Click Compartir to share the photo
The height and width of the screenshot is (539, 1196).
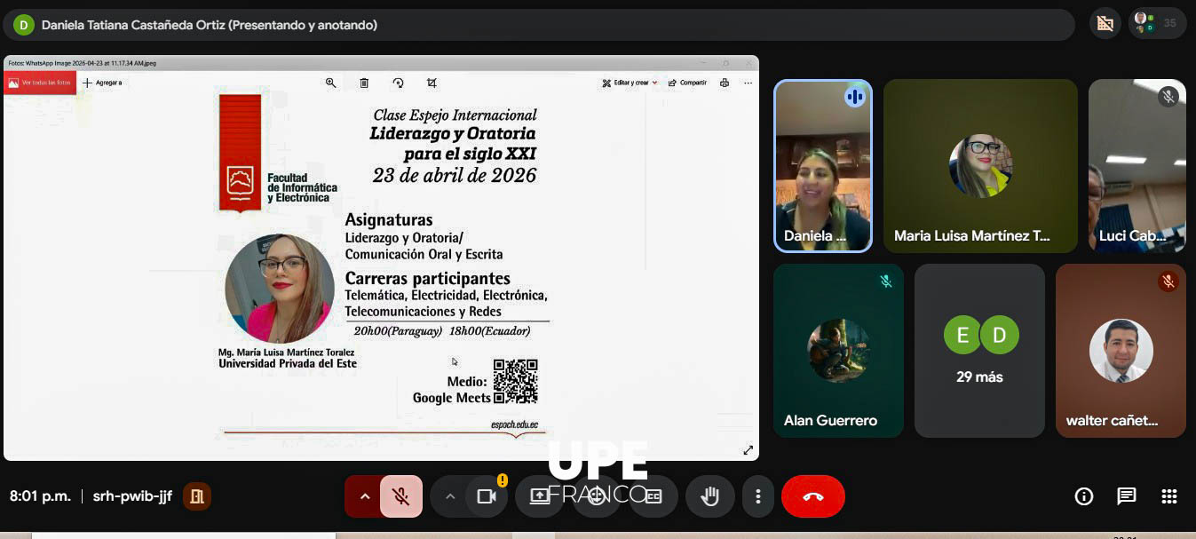click(686, 82)
